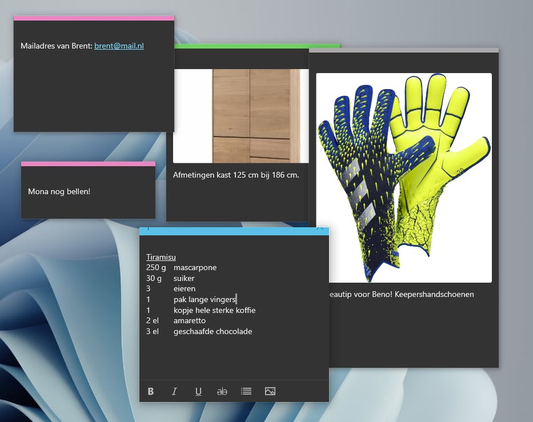The image size is (533, 422).
Task: Click the blue title bar of Tiramisu note
Action: point(234,231)
